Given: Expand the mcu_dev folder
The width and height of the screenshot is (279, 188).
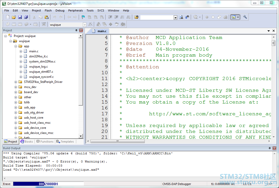Looking at the screenshot, I should (x=16, y=87).
